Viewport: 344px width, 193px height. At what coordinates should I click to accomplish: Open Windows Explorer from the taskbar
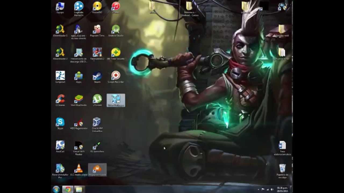point(79,189)
